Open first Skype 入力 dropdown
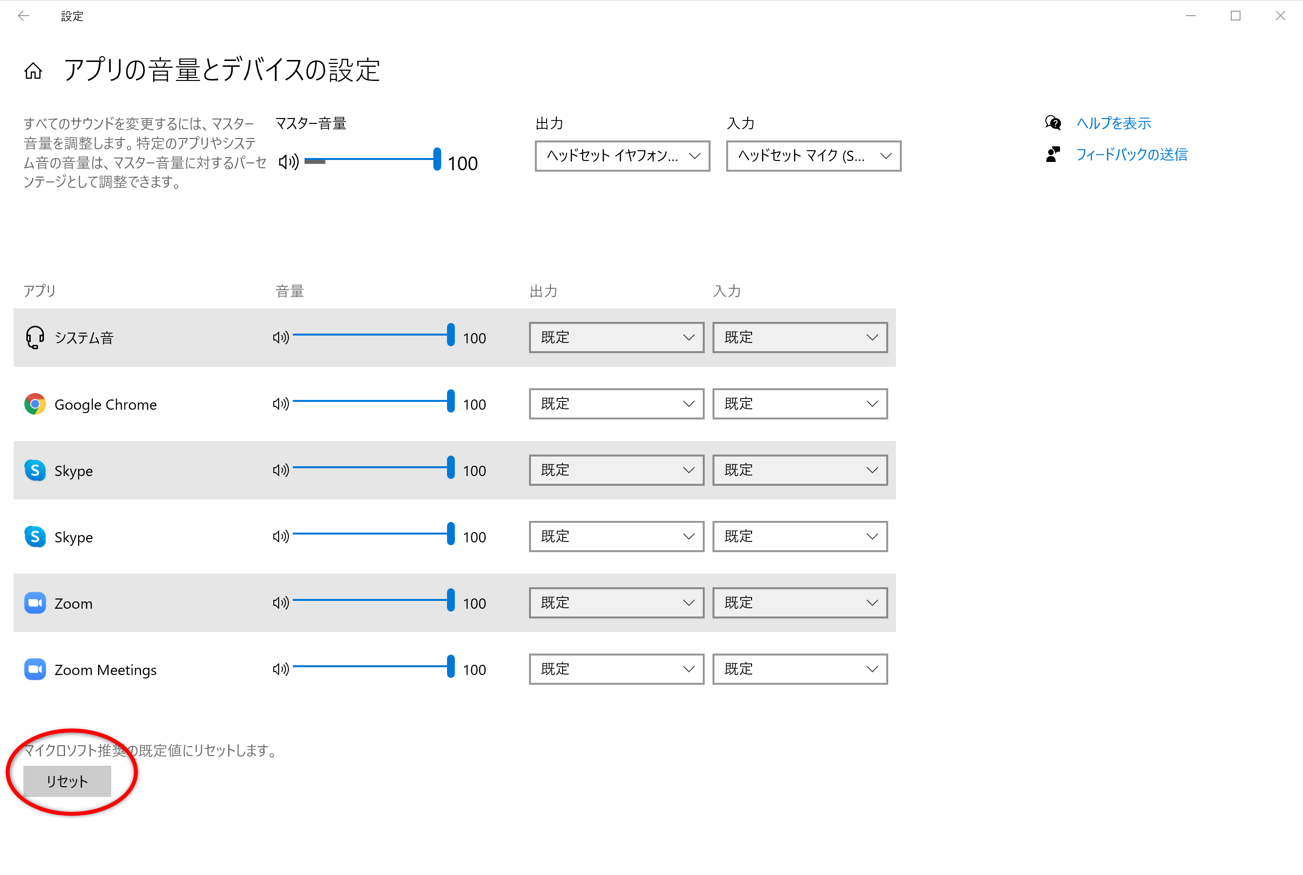1303x875 pixels. pyautogui.click(x=799, y=470)
